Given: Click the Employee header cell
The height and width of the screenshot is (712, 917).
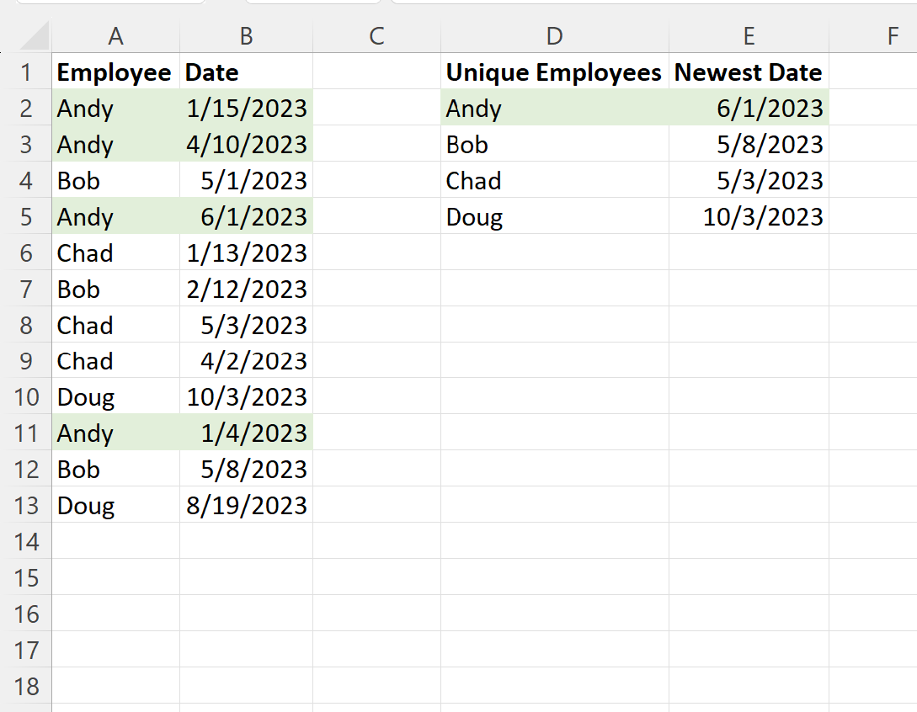Looking at the screenshot, I should [x=116, y=72].
